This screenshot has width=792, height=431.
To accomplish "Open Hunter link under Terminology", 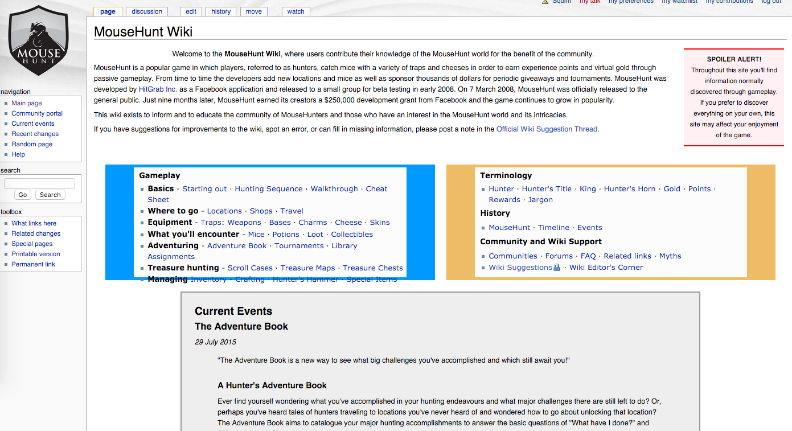I will [x=502, y=189].
